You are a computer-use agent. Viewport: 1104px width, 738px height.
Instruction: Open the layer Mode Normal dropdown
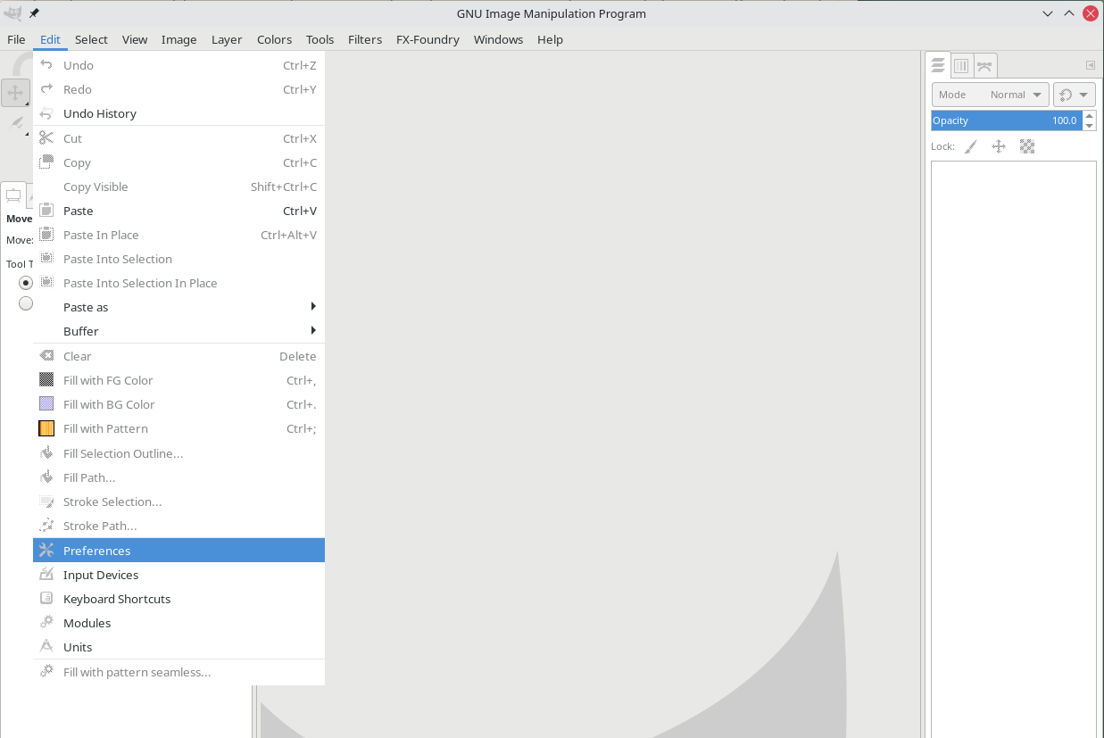[x=990, y=95]
